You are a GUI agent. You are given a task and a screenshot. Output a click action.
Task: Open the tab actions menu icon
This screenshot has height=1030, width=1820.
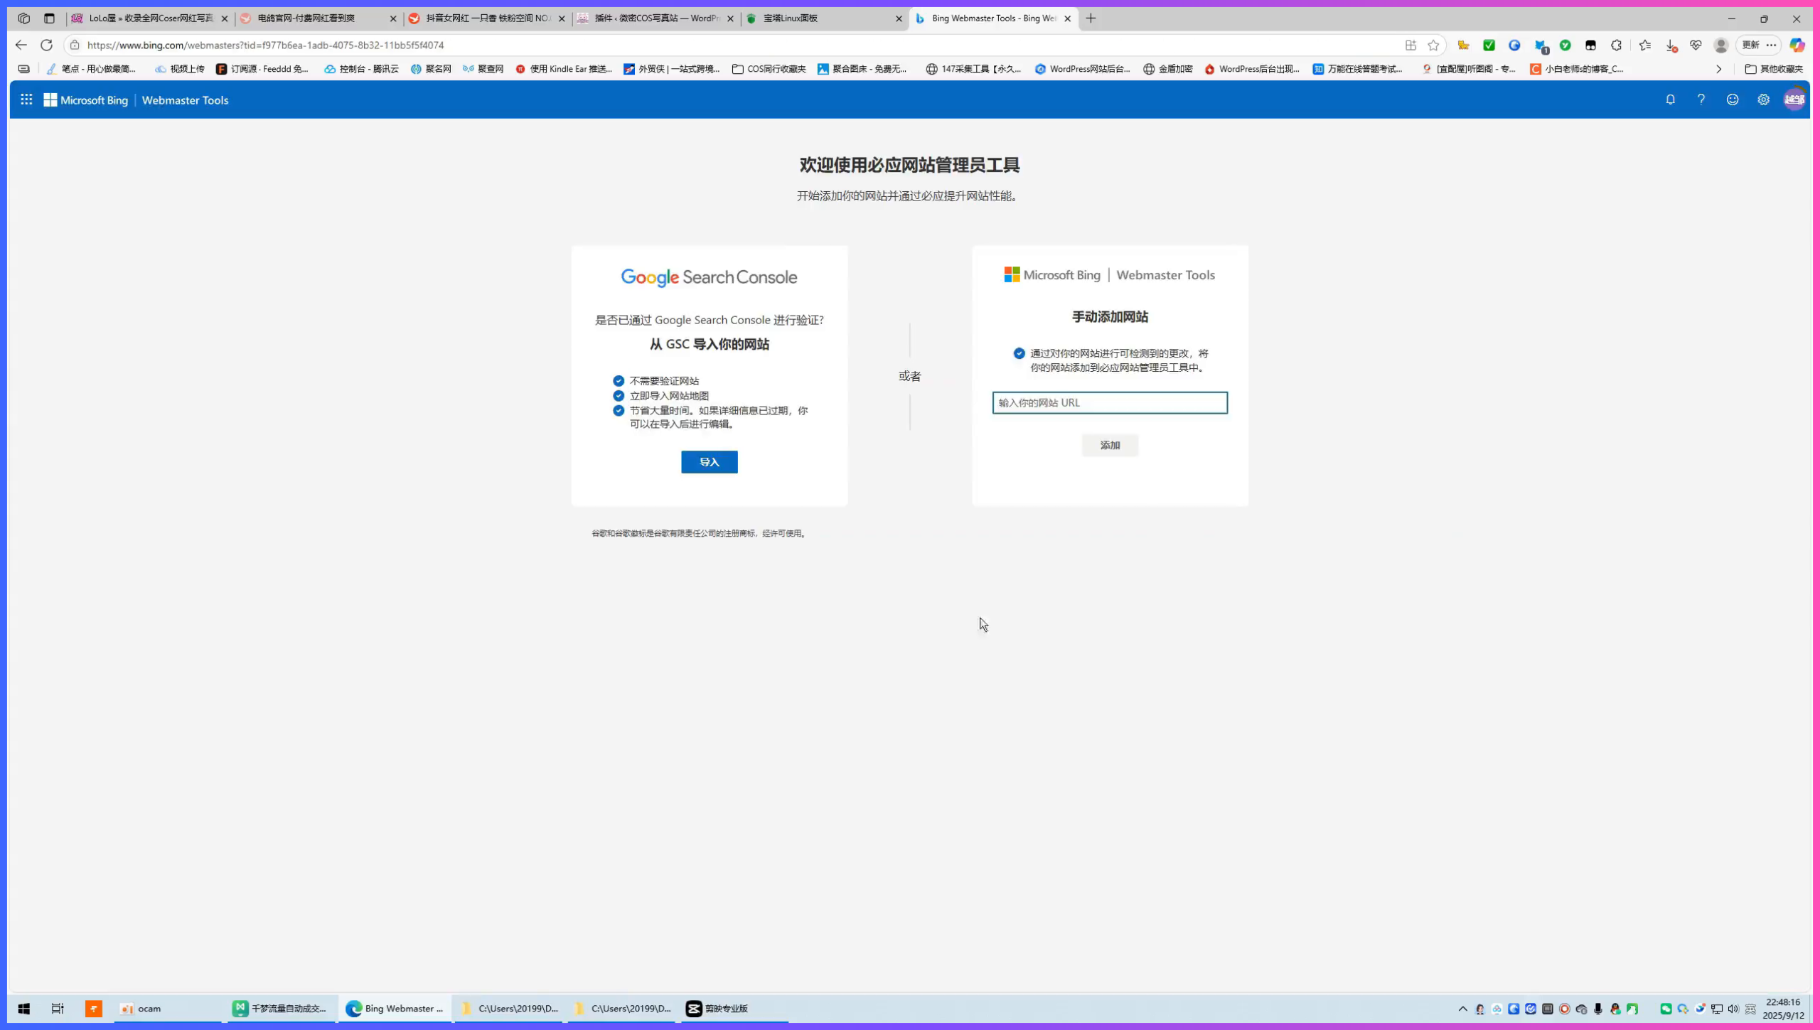tap(49, 18)
